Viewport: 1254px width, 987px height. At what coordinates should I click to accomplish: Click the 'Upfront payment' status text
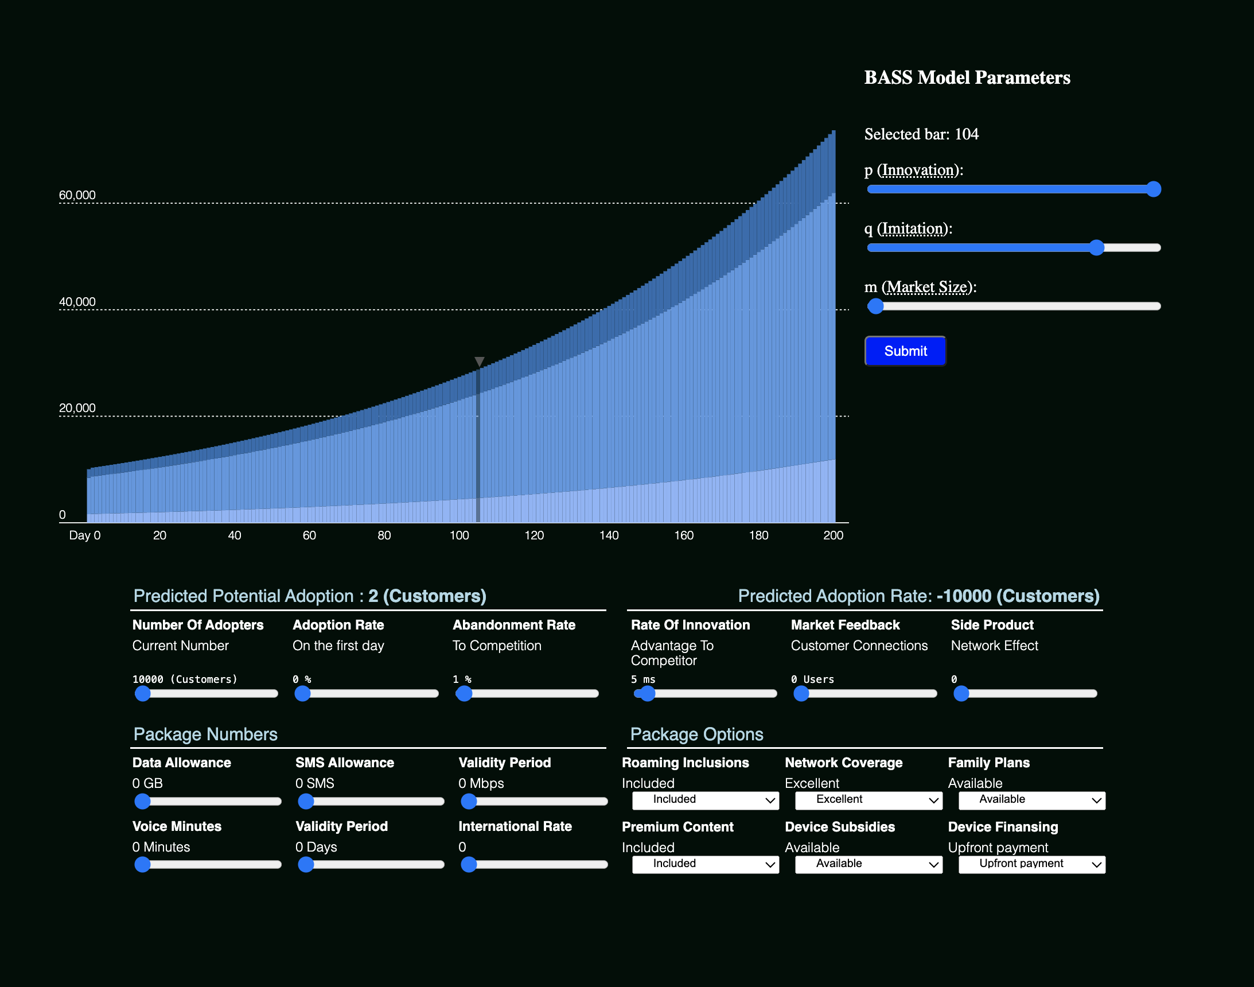tap(998, 847)
